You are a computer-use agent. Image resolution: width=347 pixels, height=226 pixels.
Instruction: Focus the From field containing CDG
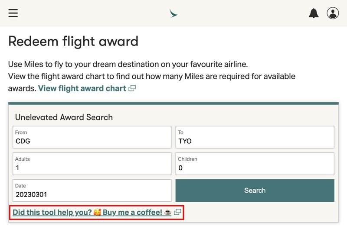92,137
